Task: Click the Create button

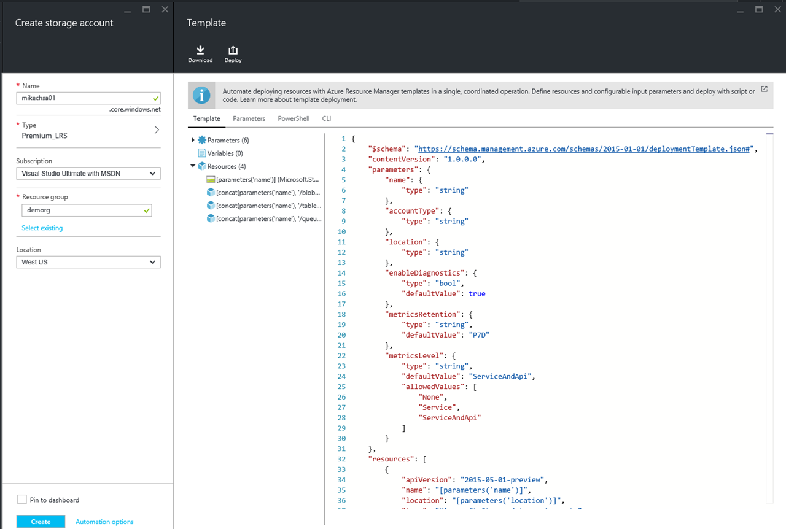Action: pos(41,522)
